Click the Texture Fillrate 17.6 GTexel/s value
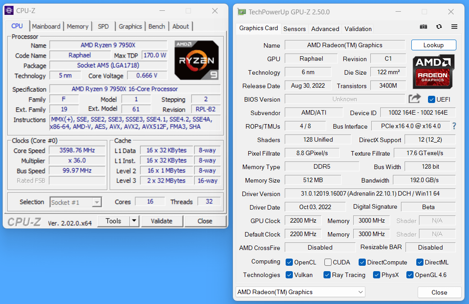 point(425,153)
